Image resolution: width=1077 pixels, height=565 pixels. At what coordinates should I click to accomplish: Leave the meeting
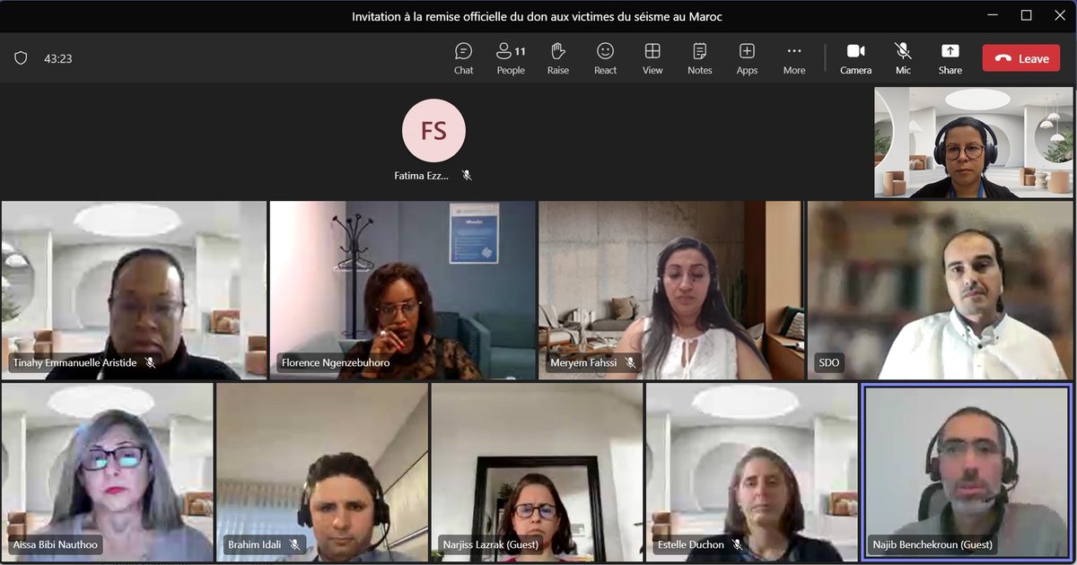point(1021,58)
